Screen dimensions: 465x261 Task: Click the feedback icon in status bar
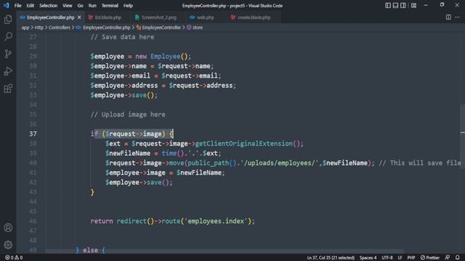[448, 257]
